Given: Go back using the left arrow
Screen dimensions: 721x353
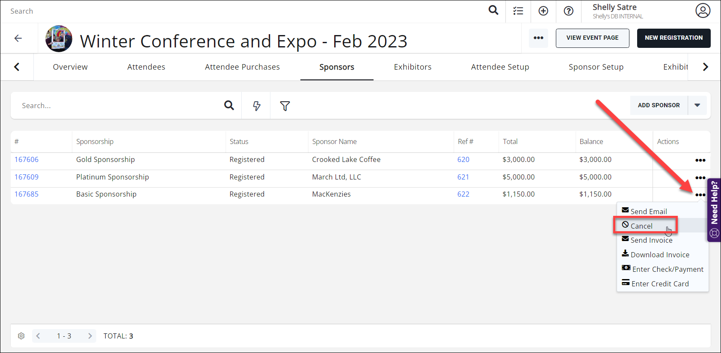Looking at the screenshot, I should pyautogui.click(x=18, y=38).
